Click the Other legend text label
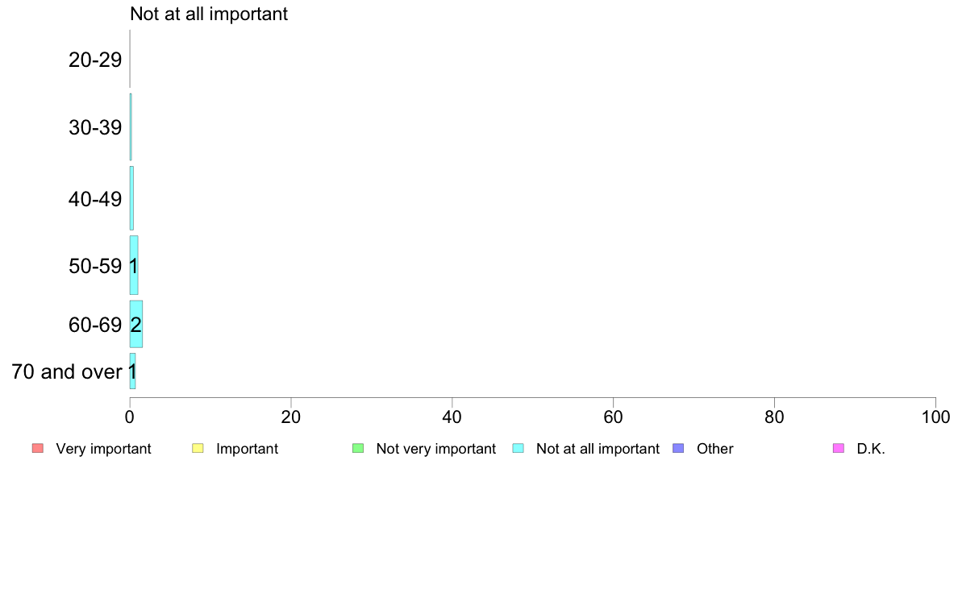Image resolution: width=958 pixels, height=593 pixels. coord(714,449)
